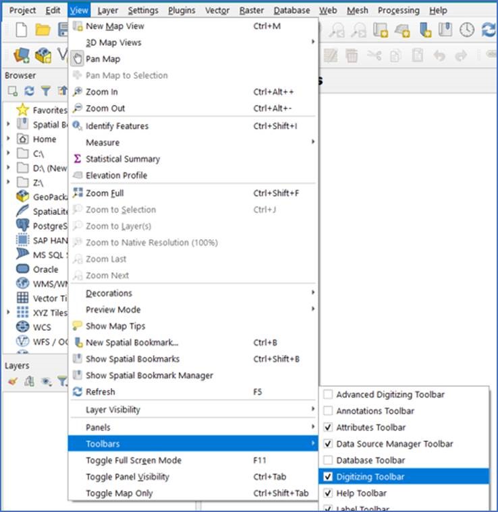Image resolution: width=498 pixels, height=512 pixels.
Task: Uncheck the Data Source Manager Toolbar option
Action: 328,443
